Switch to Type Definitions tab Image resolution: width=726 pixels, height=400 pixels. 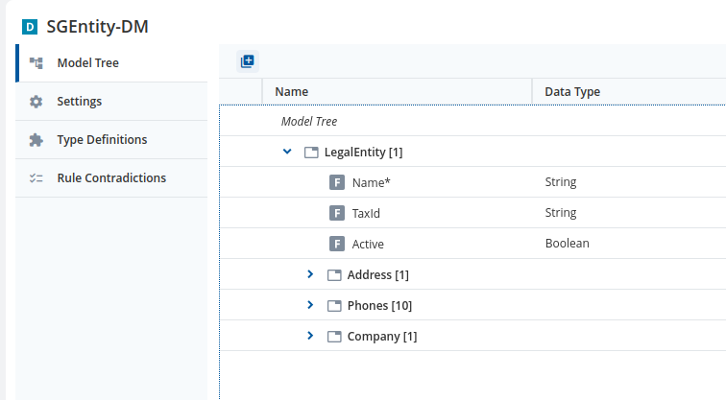tap(111, 140)
